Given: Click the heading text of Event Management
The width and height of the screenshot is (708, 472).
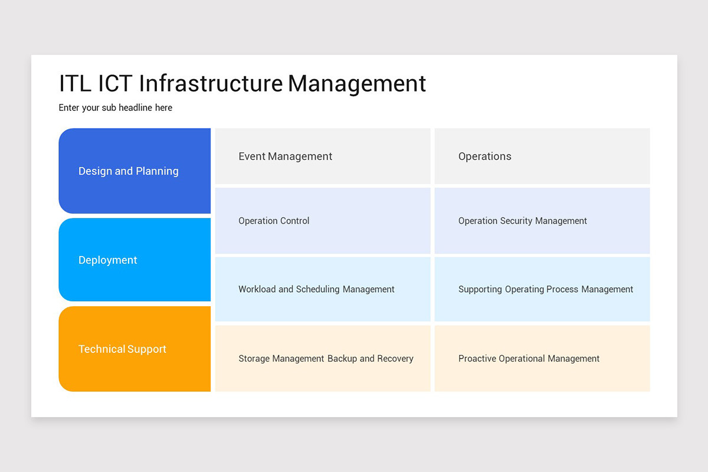Looking at the screenshot, I should [x=285, y=156].
